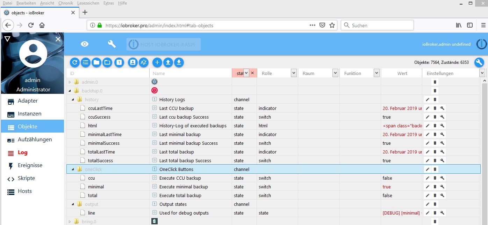Open the Hosts page in sidebar
This screenshot has width=488, height=225.
pyautogui.click(x=32, y=191)
